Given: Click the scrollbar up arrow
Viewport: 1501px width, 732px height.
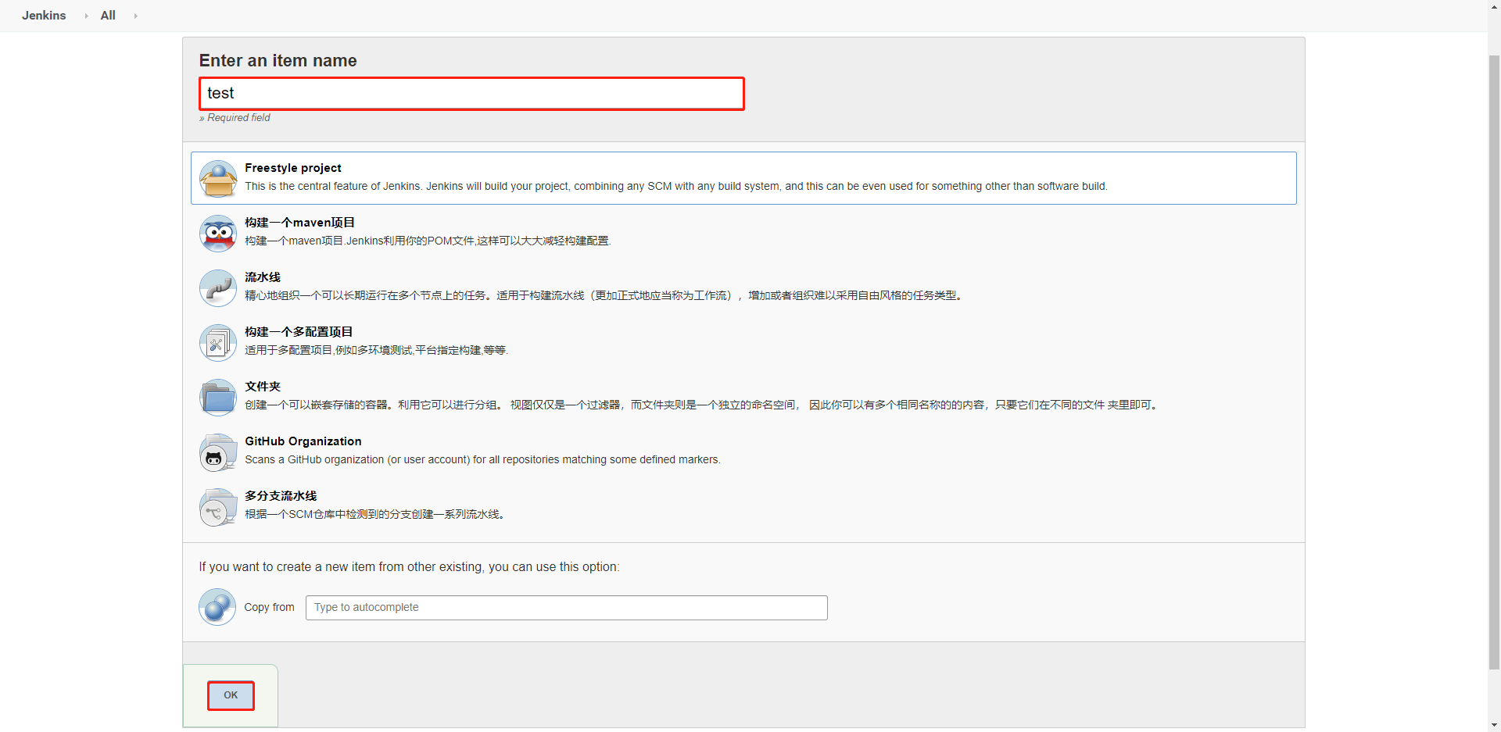Looking at the screenshot, I should (1494, 6).
